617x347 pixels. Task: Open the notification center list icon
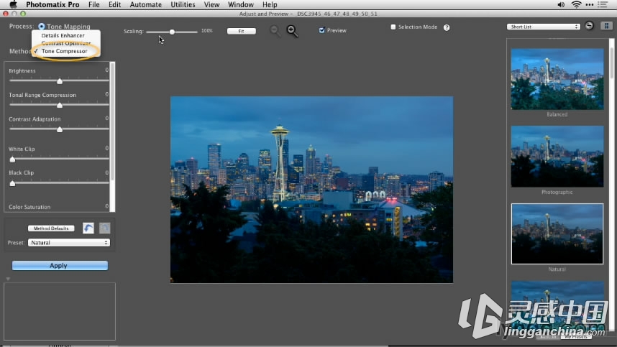[603, 5]
